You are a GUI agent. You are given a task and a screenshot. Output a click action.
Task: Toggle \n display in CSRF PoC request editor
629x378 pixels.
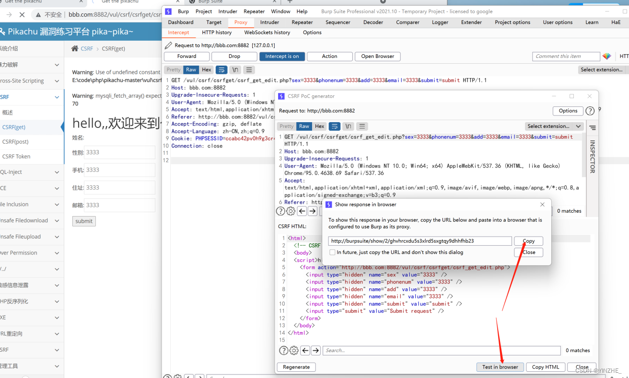point(349,126)
